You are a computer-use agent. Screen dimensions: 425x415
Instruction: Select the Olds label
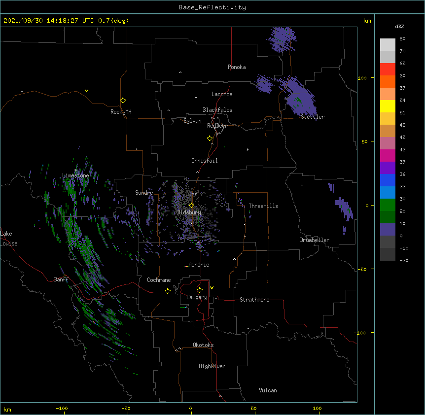(x=191, y=194)
